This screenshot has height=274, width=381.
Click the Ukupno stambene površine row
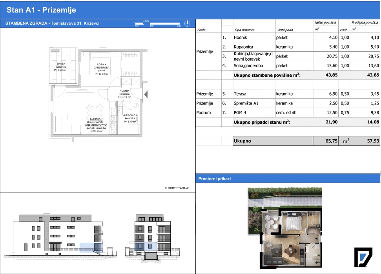tap(288, 75)
